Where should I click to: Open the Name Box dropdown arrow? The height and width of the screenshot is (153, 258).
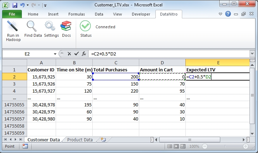tap(55, 54)
